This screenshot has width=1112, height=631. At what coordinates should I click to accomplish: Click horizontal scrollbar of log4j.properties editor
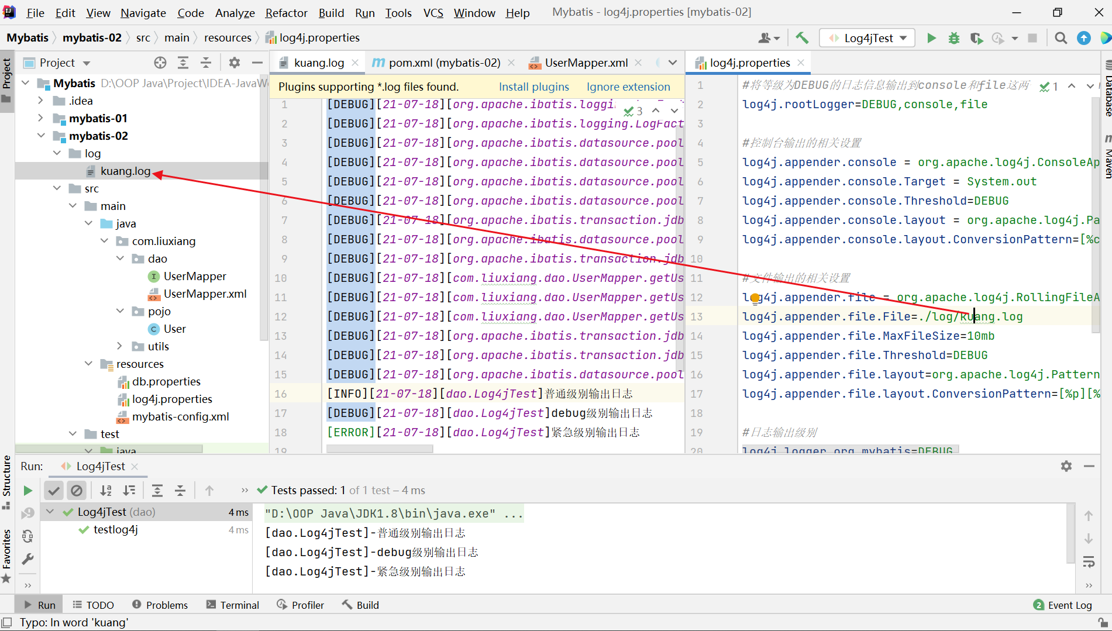coord(850,449)
